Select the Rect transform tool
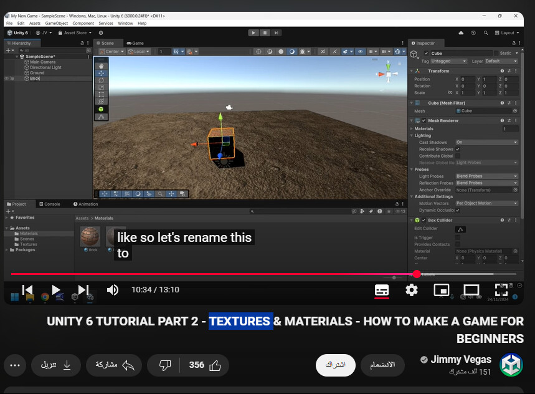 pos(102,94)
